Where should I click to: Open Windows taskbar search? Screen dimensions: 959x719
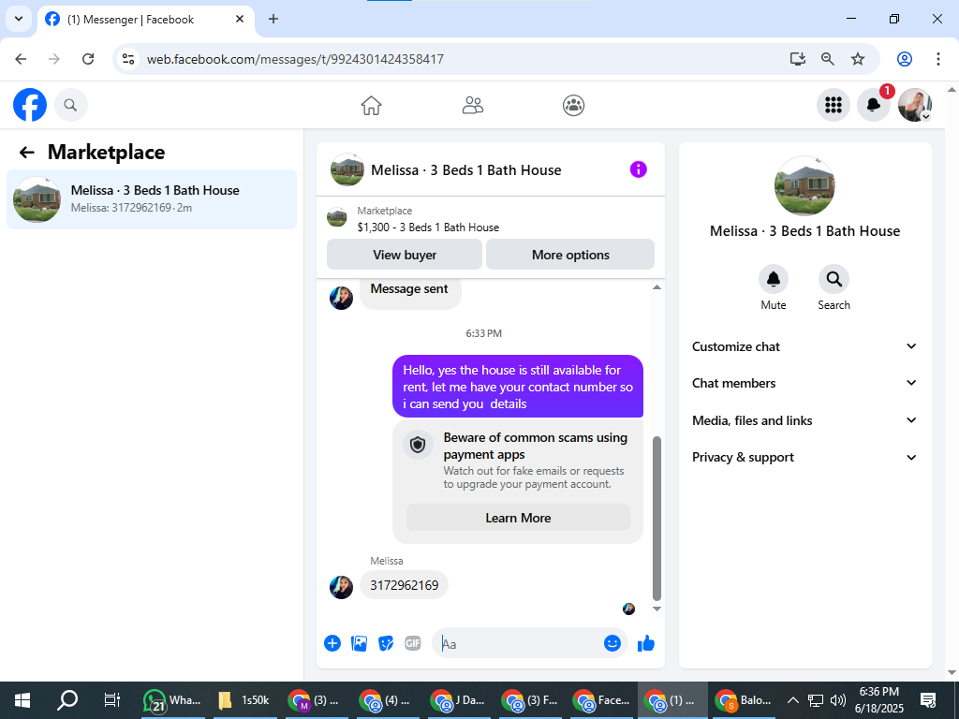coord(67,700)
